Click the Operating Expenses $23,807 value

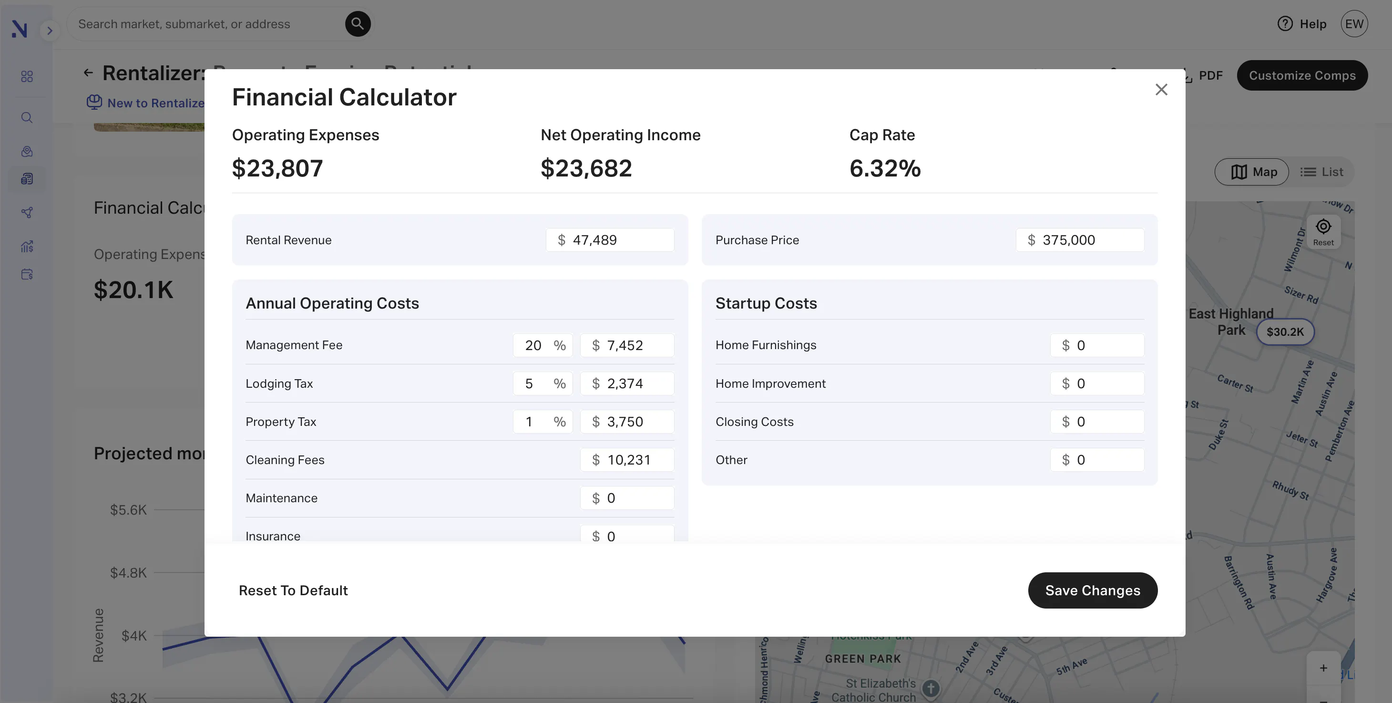277,168
